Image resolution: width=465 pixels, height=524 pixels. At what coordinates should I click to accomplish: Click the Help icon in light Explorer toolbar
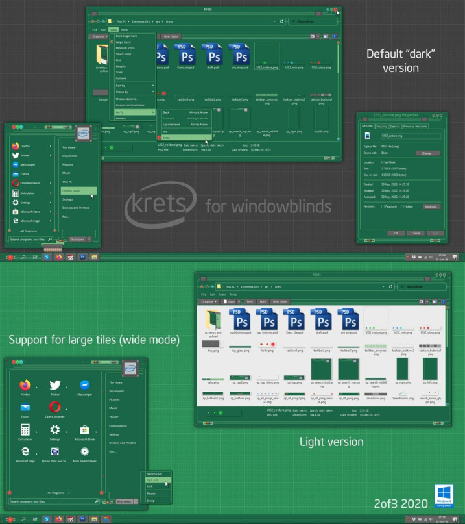[444, 301]
